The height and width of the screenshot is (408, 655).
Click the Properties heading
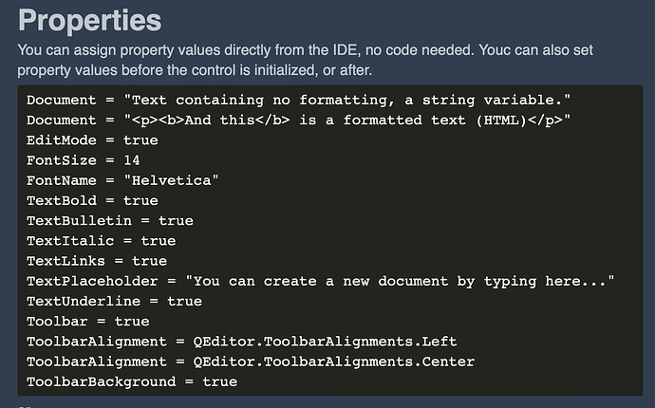pyautogui.click(x=89, y=21)
